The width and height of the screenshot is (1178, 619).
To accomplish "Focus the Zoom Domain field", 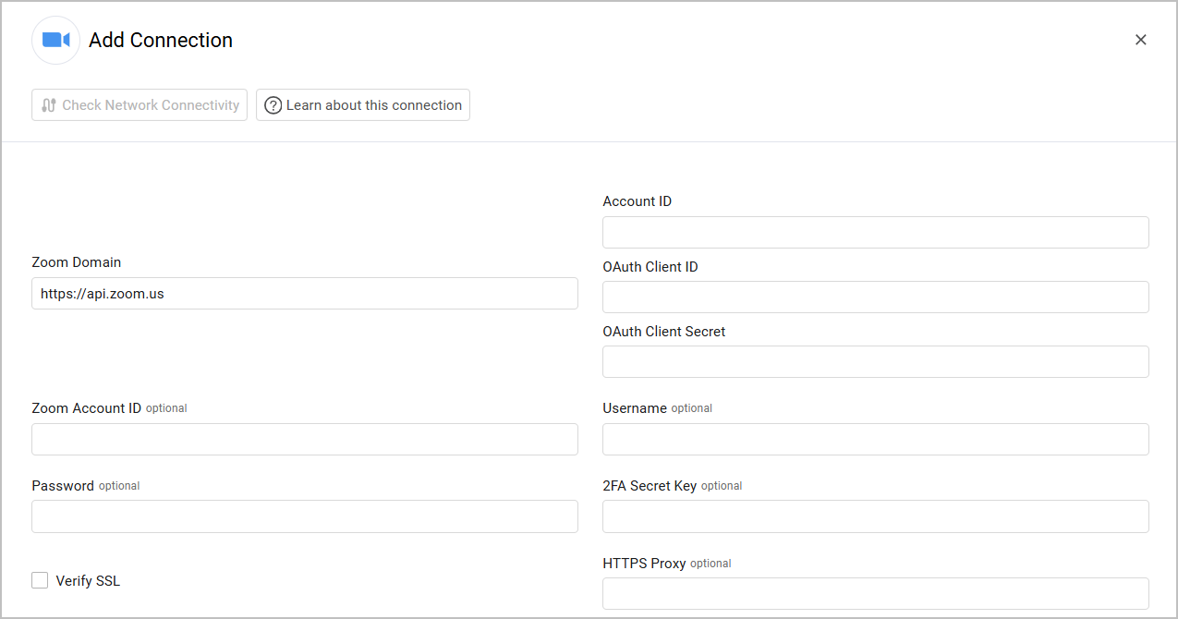I will (305, 294).
